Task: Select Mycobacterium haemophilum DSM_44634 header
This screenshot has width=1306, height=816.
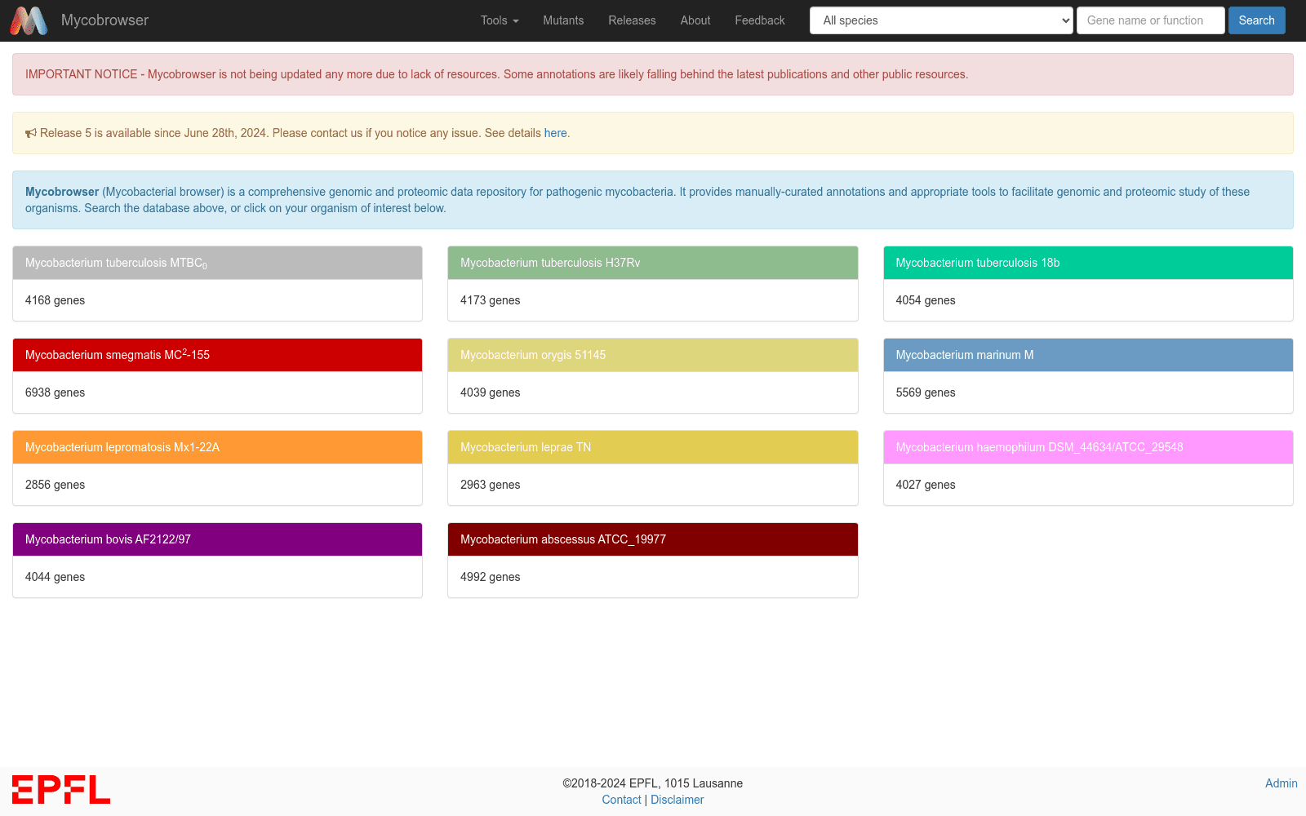Action: 1088,447
